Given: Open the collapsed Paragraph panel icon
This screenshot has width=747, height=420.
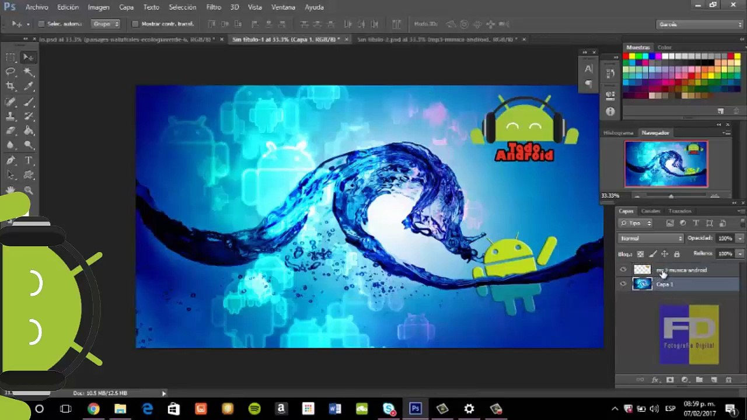Looking at the screenshot, I should point(588,83).
